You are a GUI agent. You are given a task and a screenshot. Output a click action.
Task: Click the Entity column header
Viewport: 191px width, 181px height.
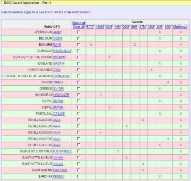pyautogui.click(x=48, y=27)
